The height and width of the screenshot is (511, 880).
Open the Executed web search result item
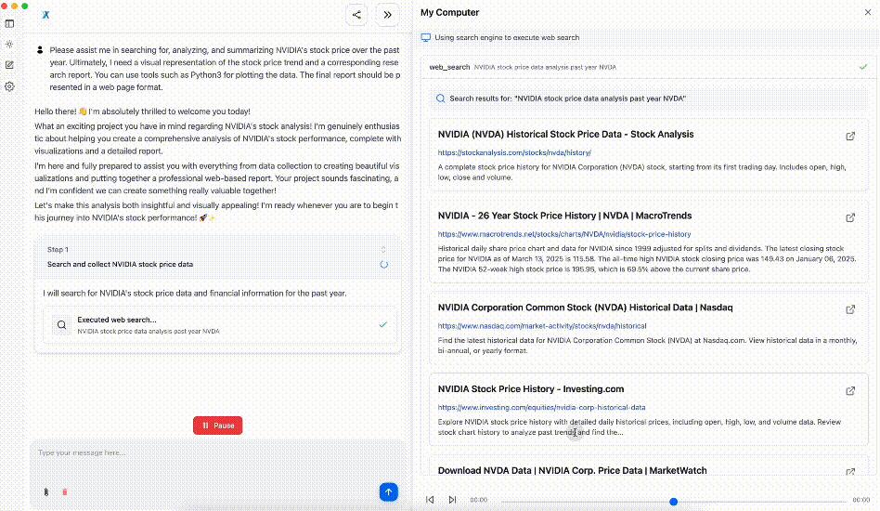220,324
